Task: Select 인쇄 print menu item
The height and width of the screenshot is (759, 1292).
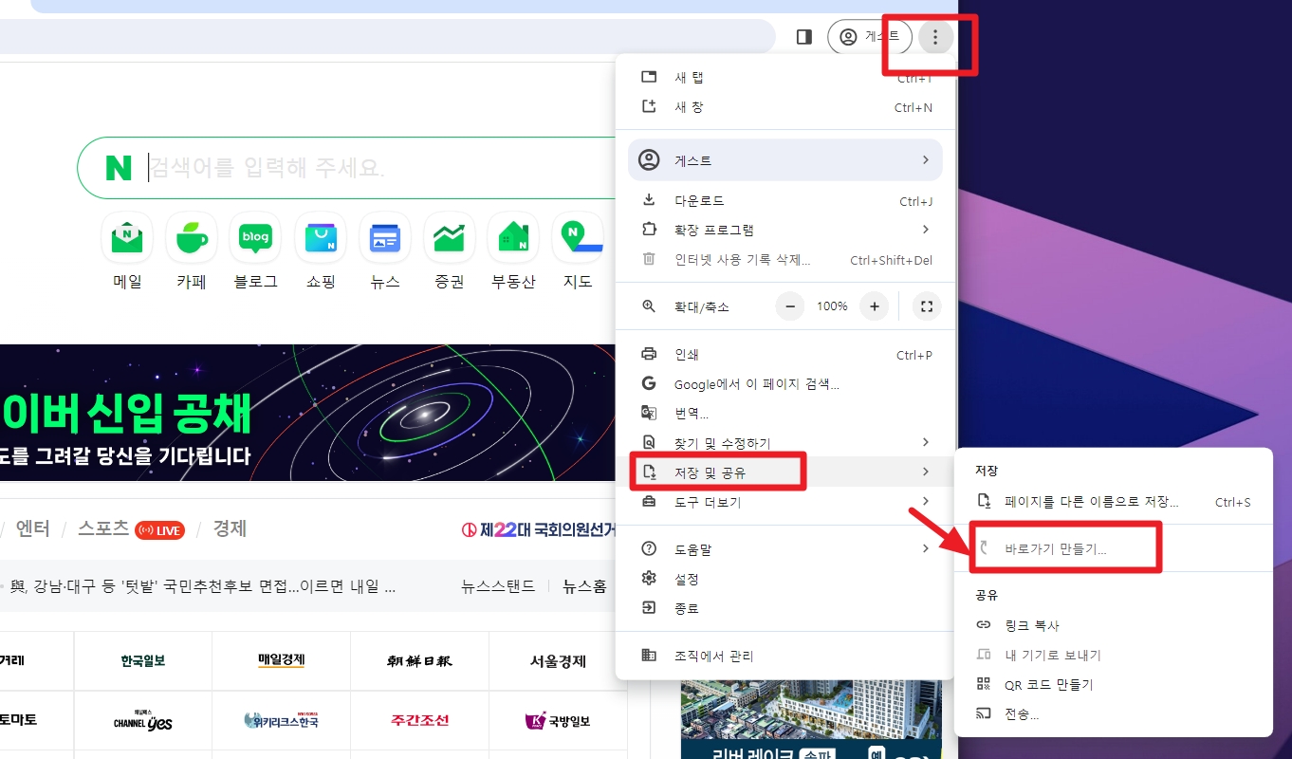Action: [x=784, y=355]
